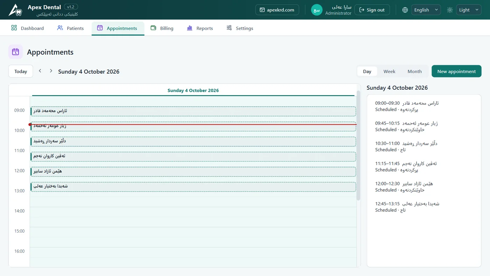
Task: Click the Sunday 4 October 2026 column header
Action: pos(193,90)
